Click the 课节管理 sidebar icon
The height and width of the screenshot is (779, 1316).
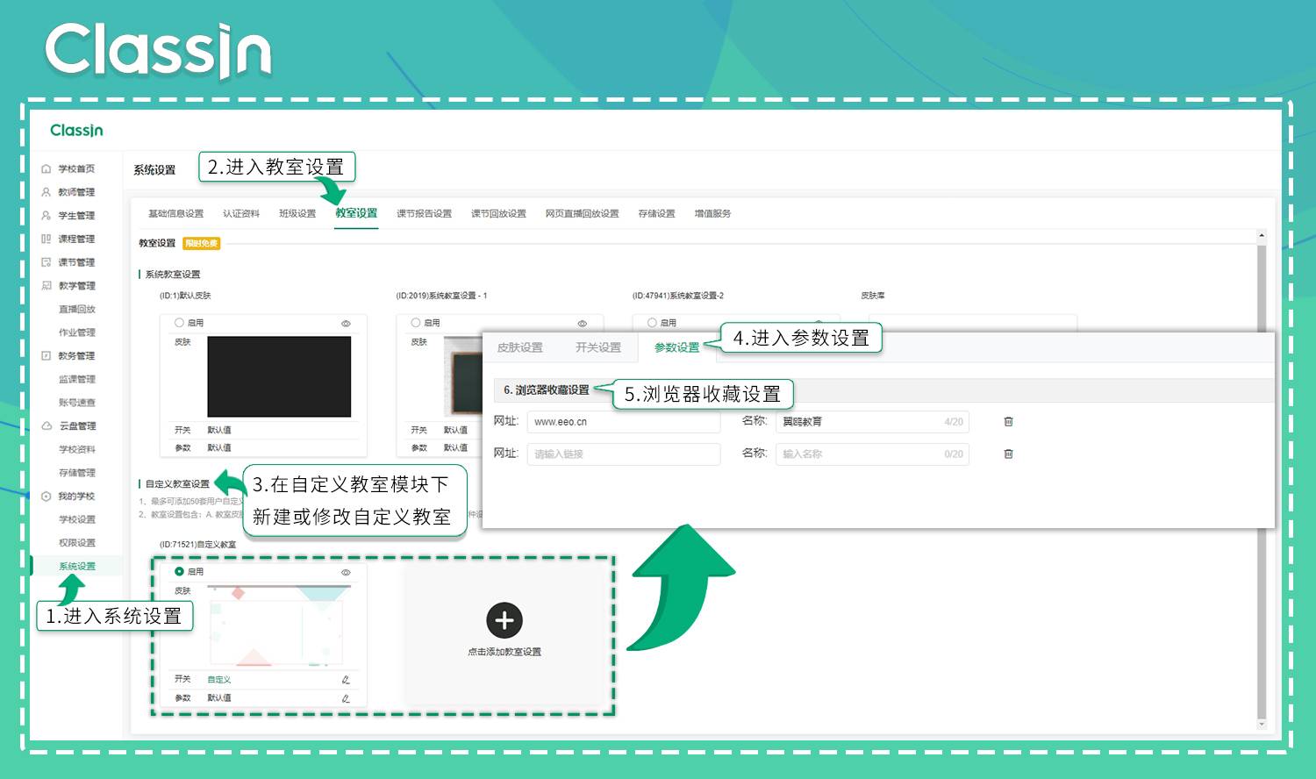(46, 262)
